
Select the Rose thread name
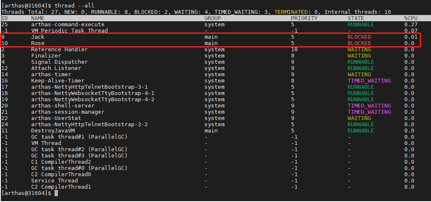tap(37, 43)
